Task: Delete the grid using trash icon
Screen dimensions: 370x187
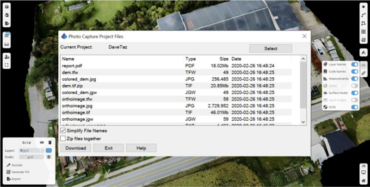Action: 50,143
